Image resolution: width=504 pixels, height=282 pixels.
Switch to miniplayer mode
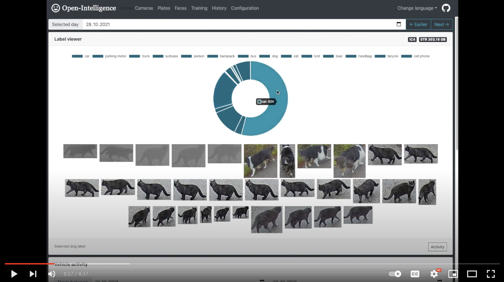click(453, 274)
